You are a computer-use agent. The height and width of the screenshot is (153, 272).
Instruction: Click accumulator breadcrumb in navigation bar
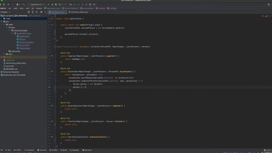coord(87,8)
